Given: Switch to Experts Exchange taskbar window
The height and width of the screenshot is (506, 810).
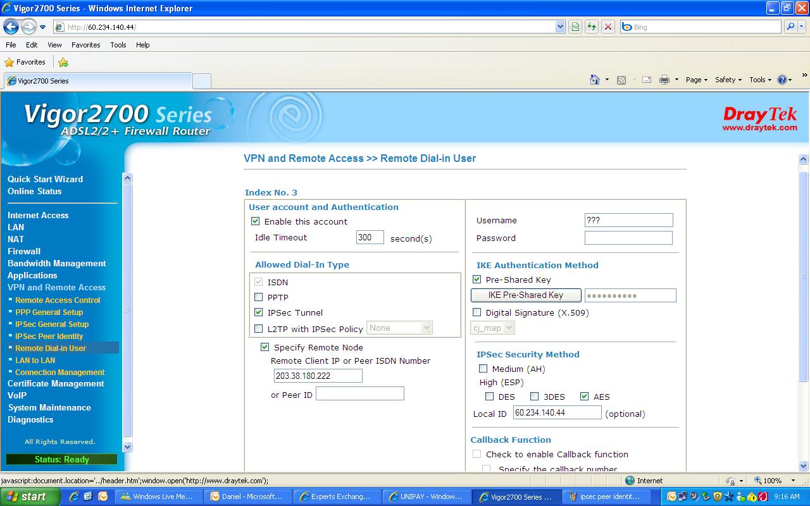Looking at the screenshot, I should (337, 497).
